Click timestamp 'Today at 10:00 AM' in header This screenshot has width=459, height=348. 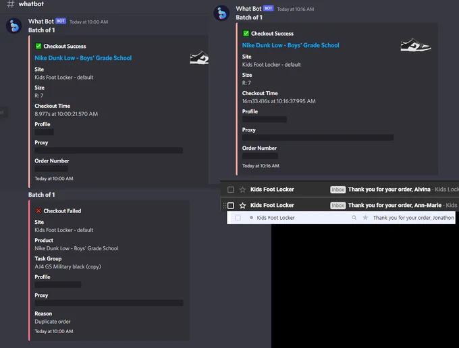88,22
